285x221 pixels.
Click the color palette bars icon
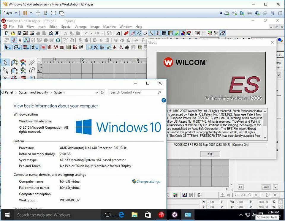175,195
